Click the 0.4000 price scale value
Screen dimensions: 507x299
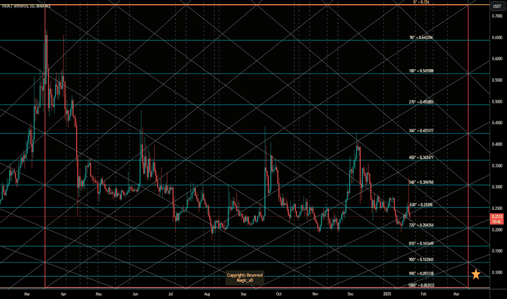click(x=497, y=144)
